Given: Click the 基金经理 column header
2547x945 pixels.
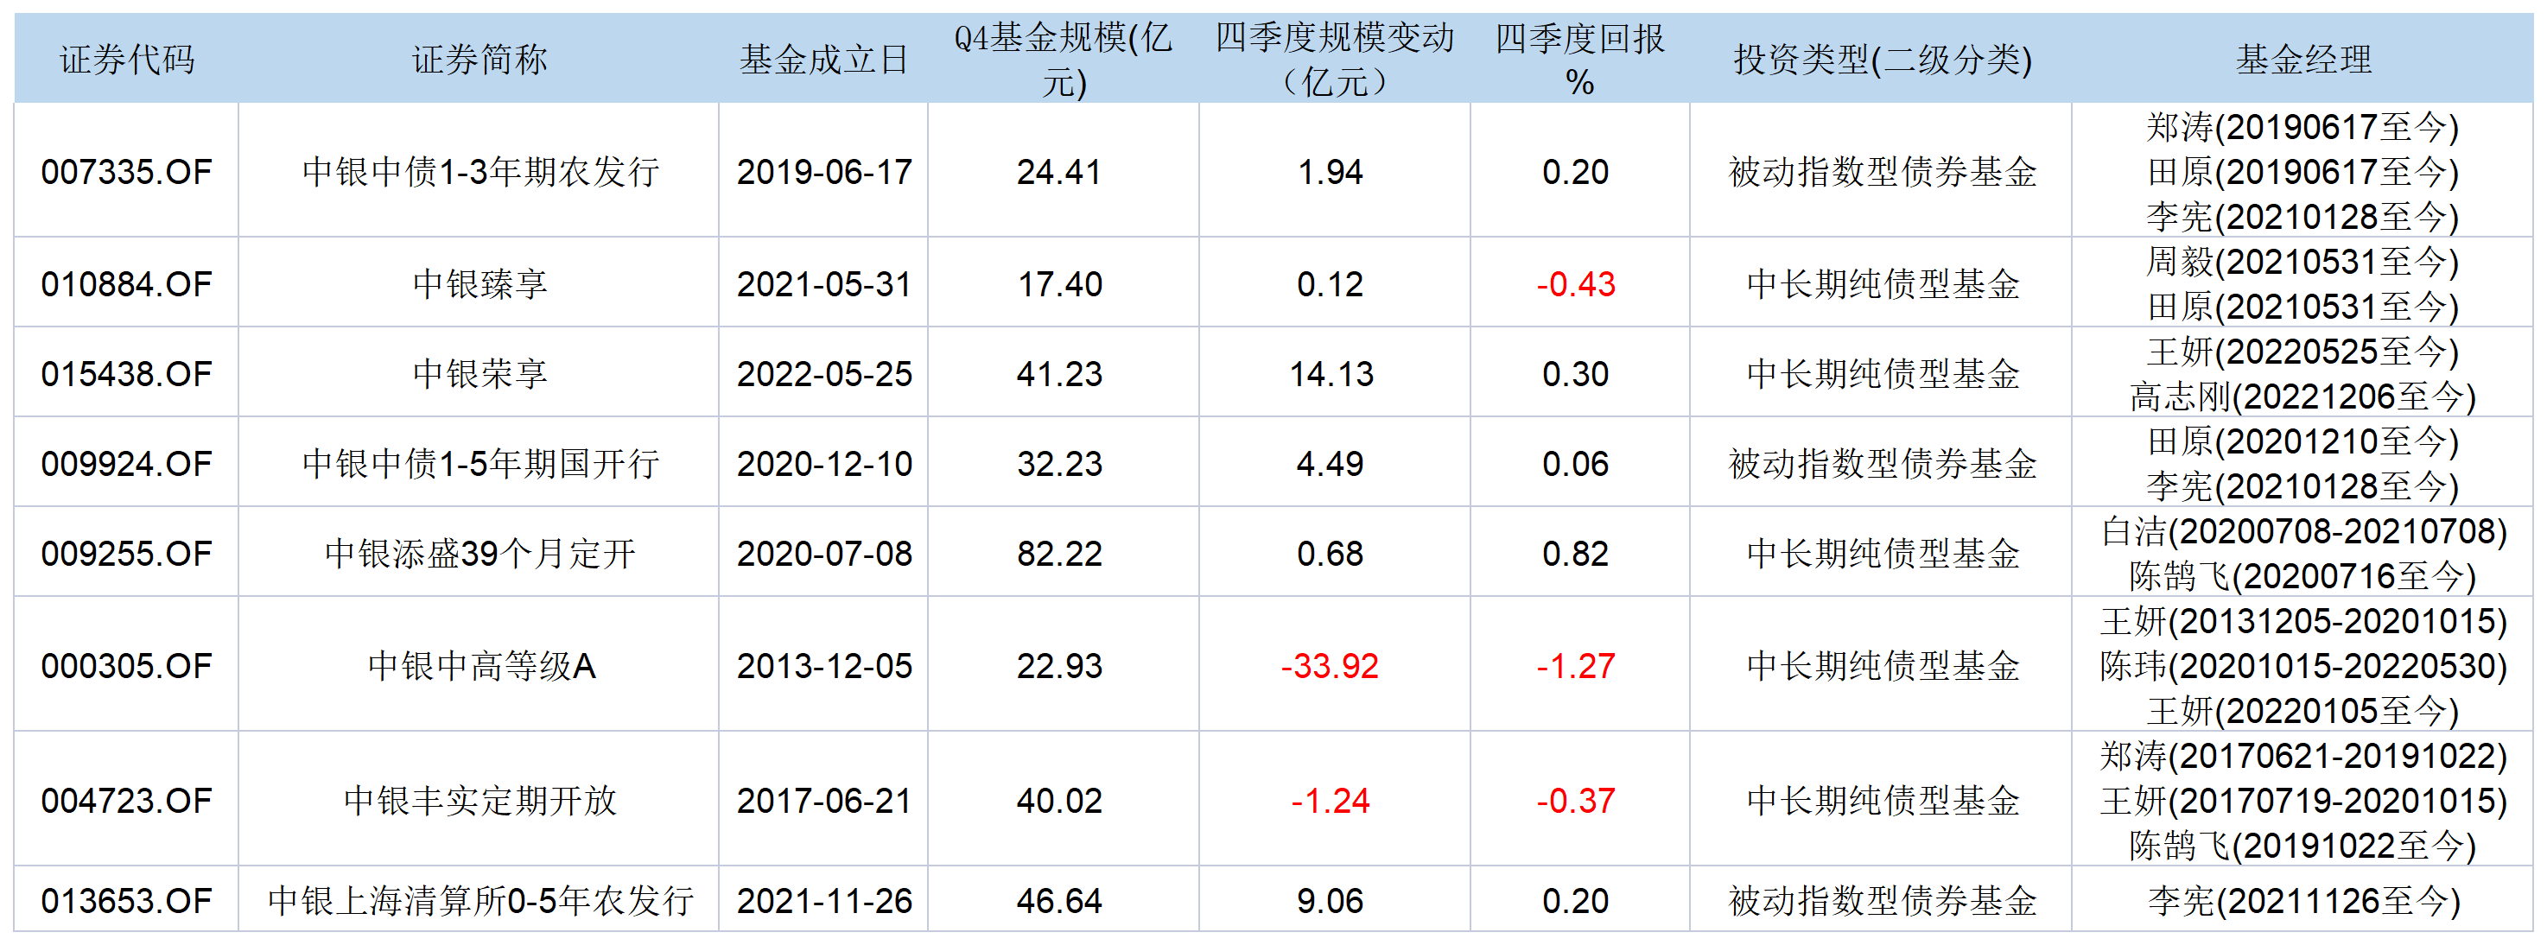Looking at the screenshot, I should tap(2302, 60).
